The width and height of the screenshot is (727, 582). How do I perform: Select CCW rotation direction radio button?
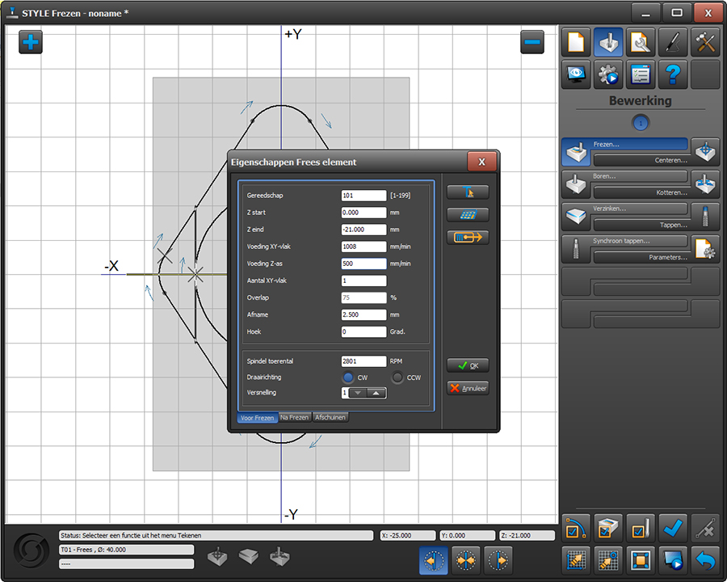pyautogui.click(x=397, y=377)
